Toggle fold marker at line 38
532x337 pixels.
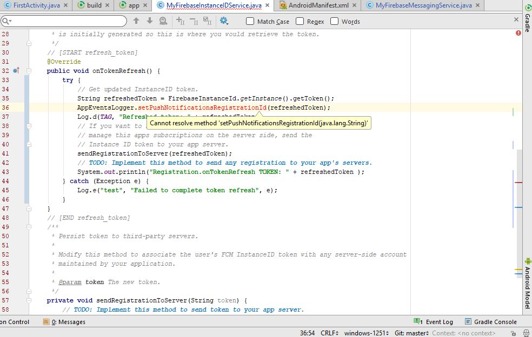[x=29, y=126]
